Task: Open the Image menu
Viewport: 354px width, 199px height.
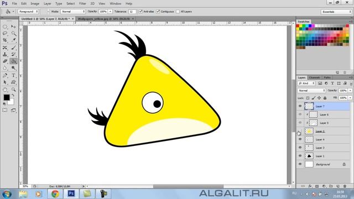Action: pyautogui.click(x=35, y=4)
